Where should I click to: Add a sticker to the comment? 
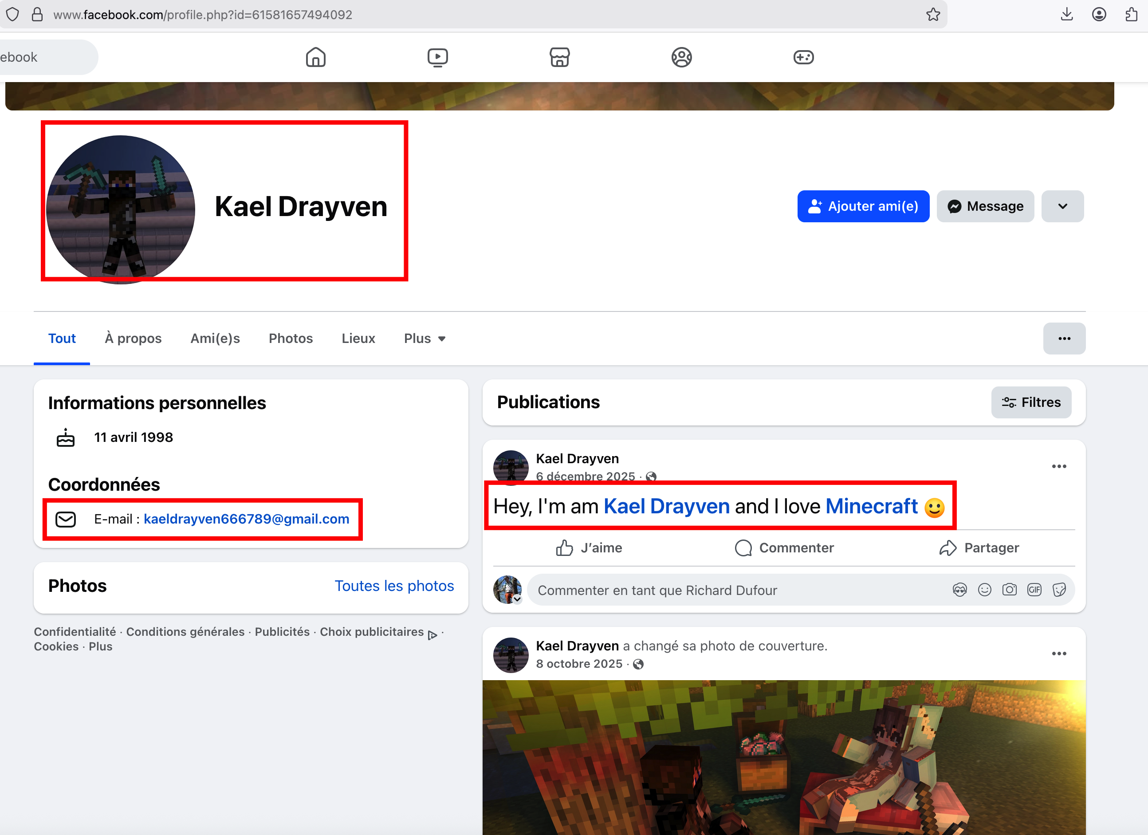pyautogui.click(x=1060, y=589)
